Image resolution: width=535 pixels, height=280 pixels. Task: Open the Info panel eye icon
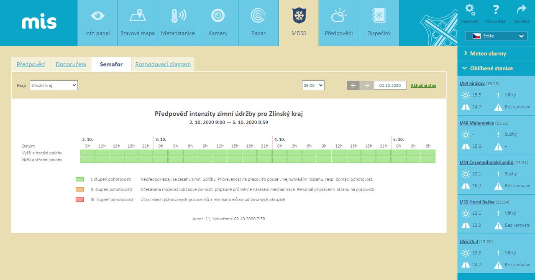97,16
